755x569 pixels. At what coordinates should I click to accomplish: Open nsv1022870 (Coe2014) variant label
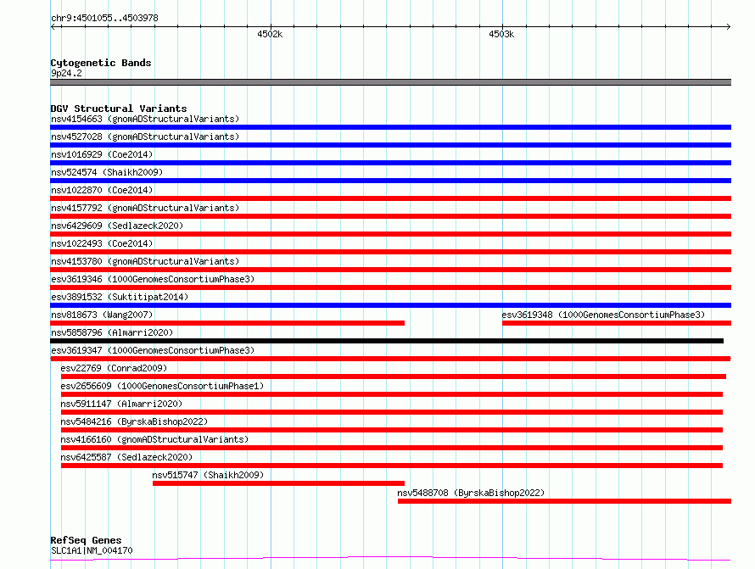point(102,190)
